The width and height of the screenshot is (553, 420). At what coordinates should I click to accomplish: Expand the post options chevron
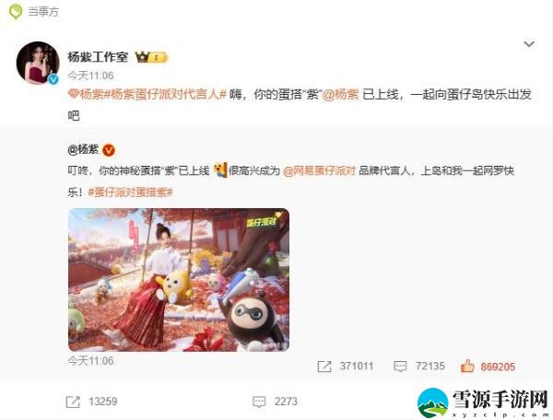tap(529, 44)
